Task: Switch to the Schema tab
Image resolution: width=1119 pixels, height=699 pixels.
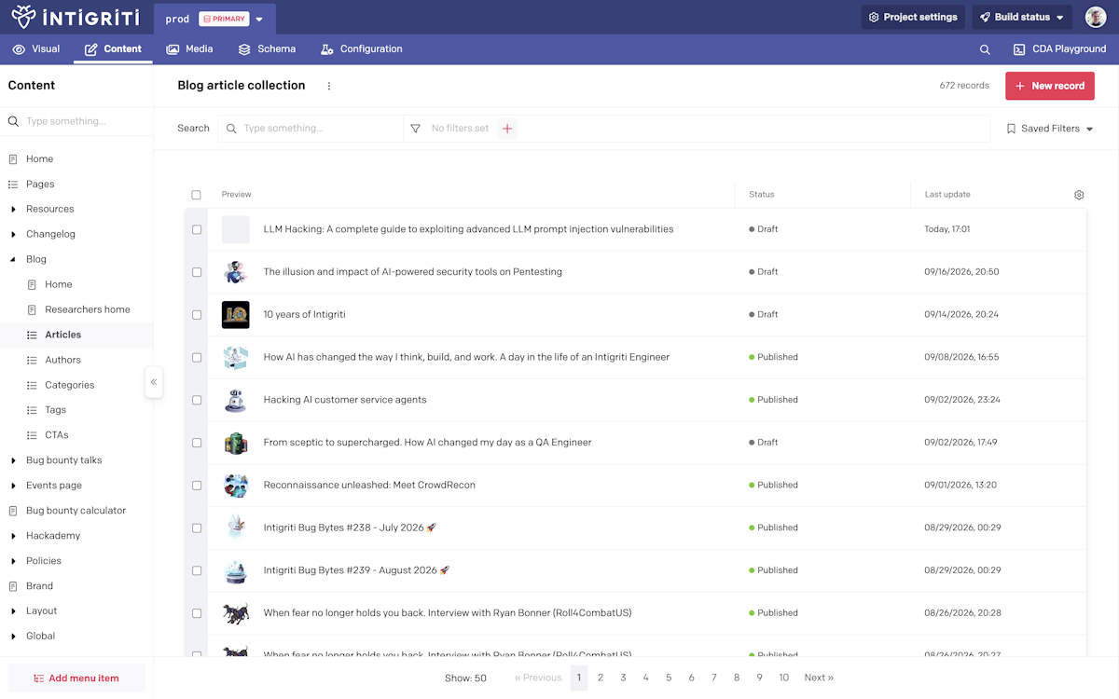Action: point(267,49)
